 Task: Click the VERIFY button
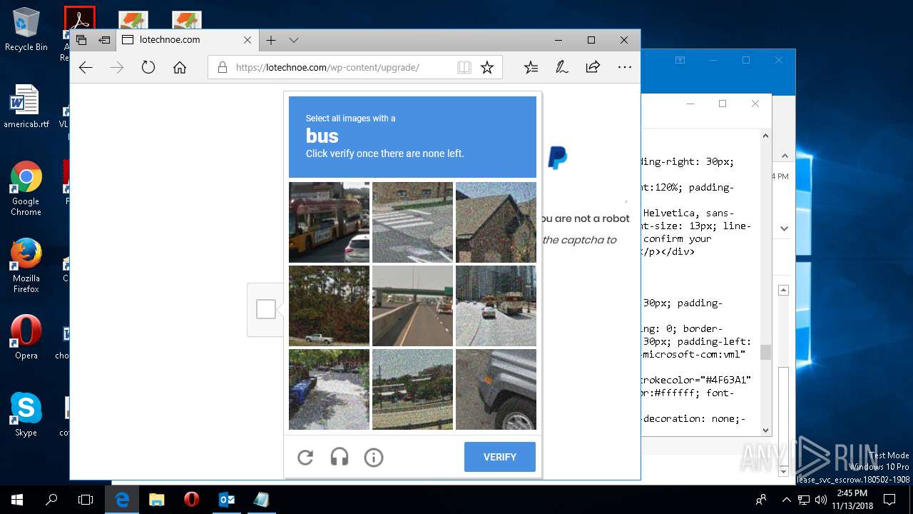pos(500,457)
